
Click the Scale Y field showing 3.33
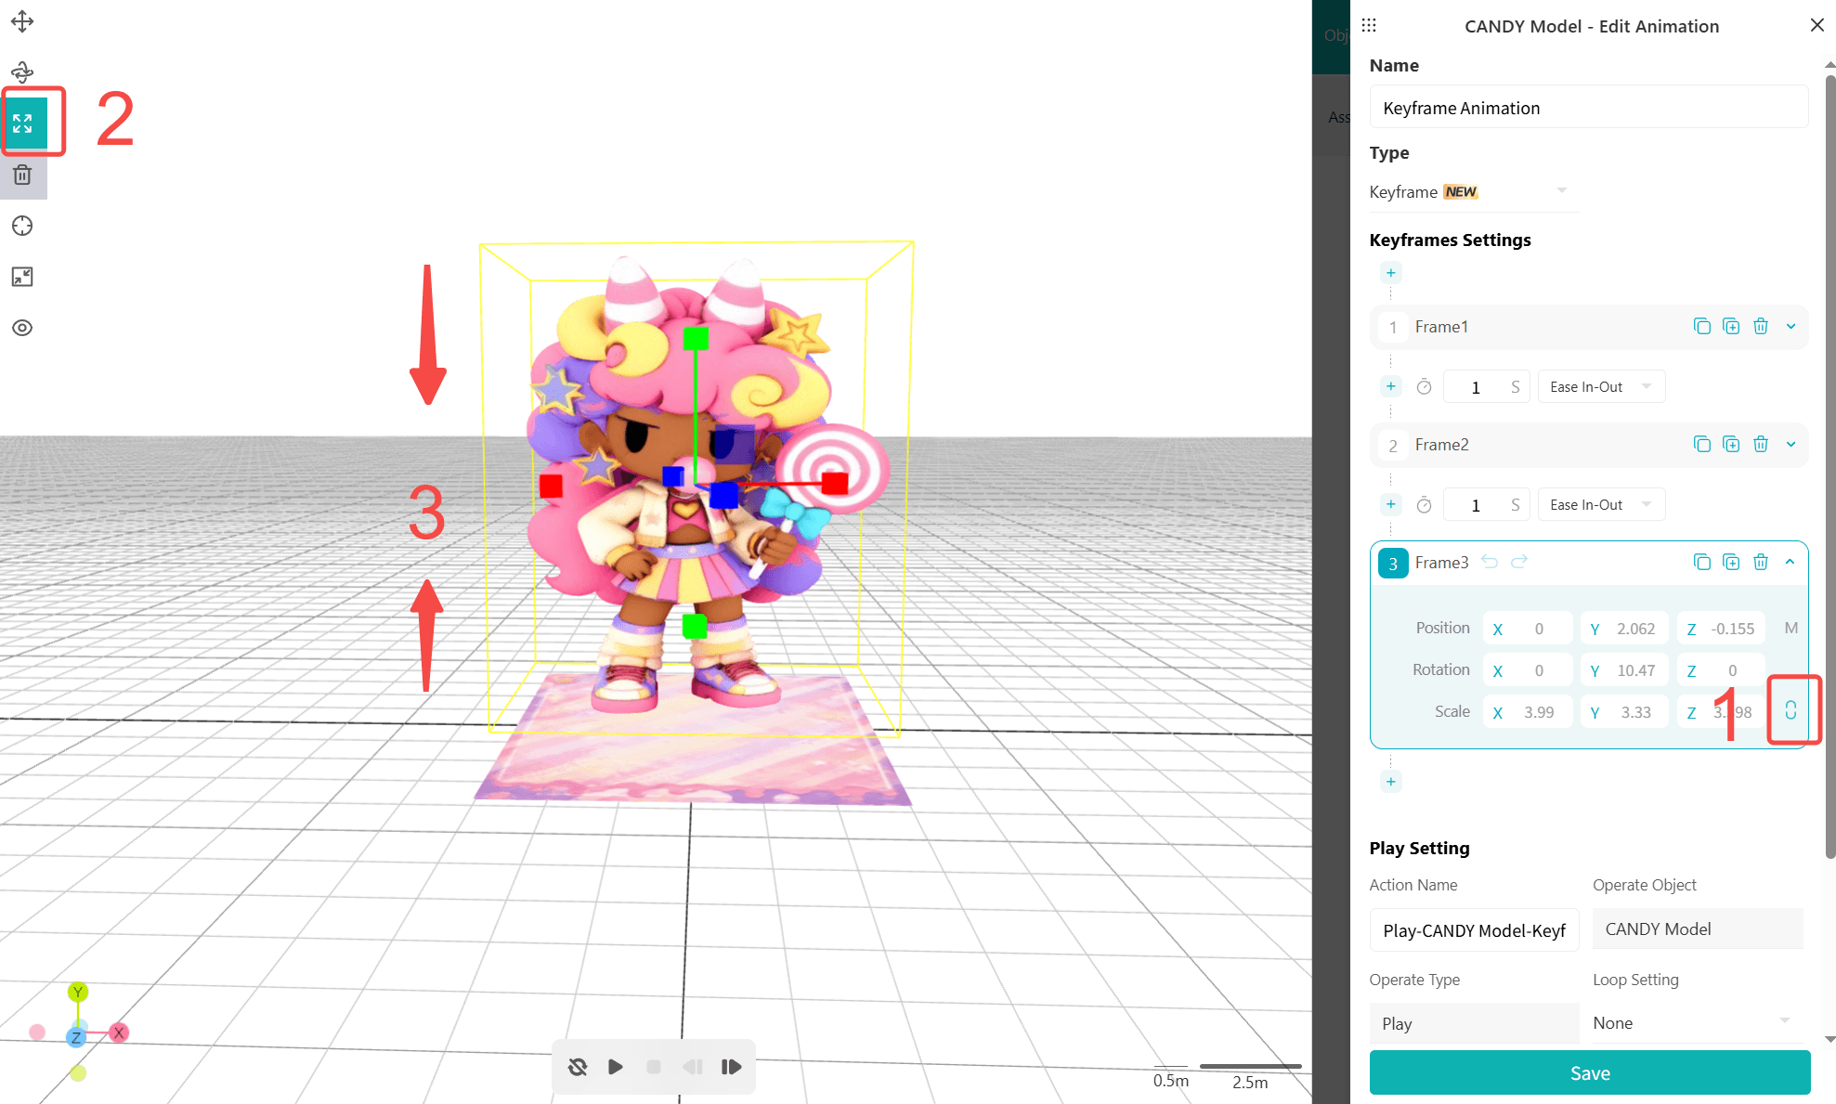pos(1624,712)
